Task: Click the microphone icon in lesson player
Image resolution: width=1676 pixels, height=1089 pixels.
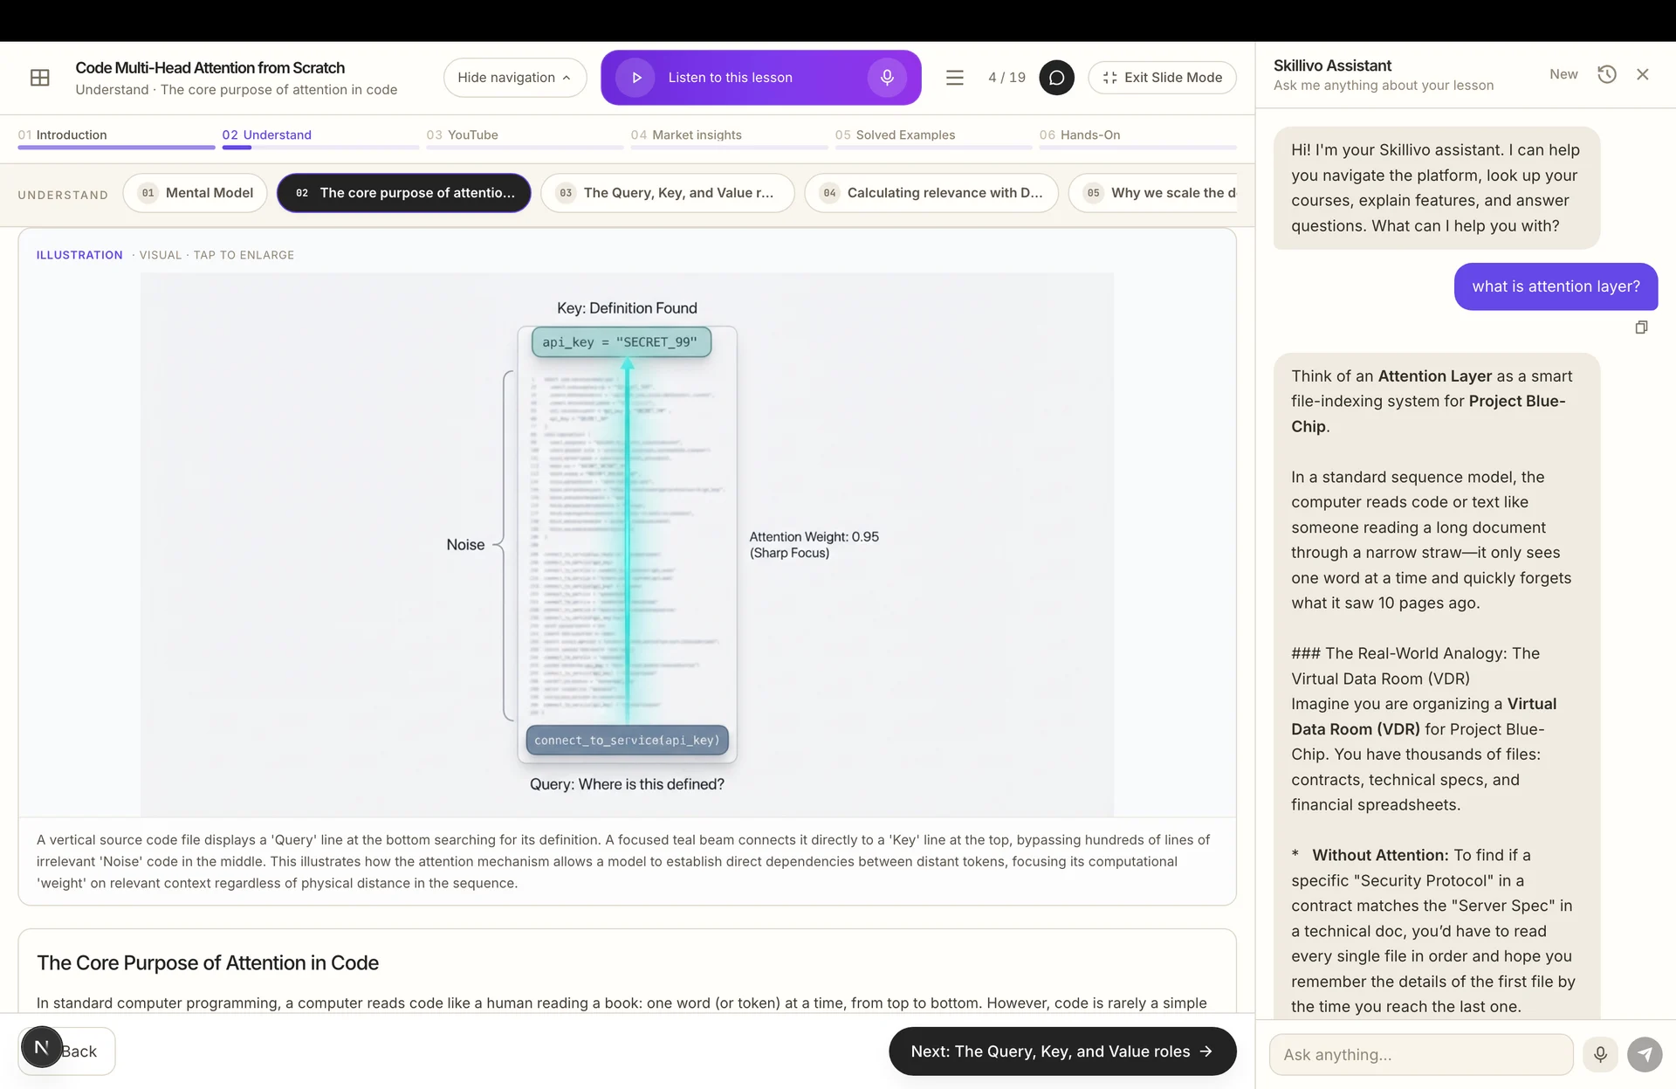Action: click(887, 78)
